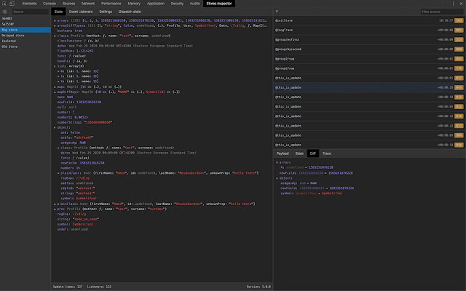Click the filter triangle atop the action list
The image size is (466, 291).
[x=276, y=11]
